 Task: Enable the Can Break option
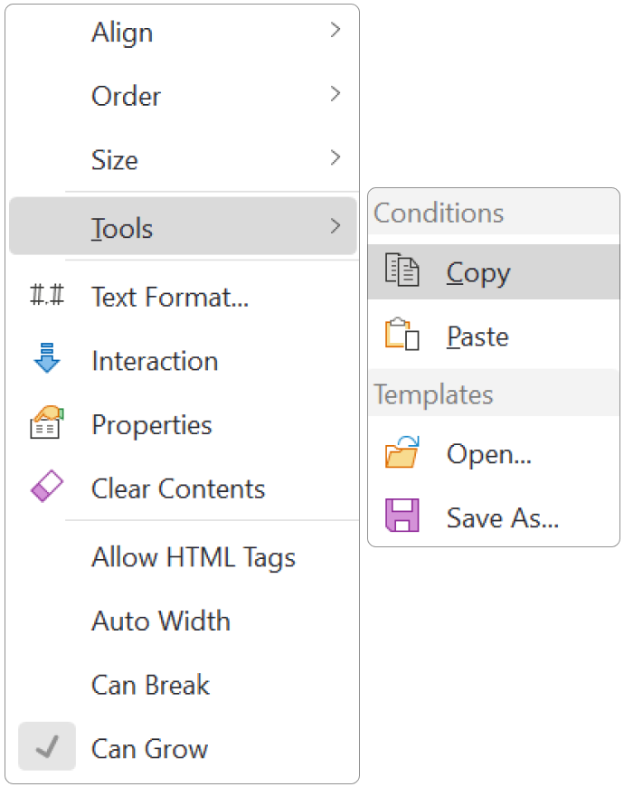tap(150, 685)
